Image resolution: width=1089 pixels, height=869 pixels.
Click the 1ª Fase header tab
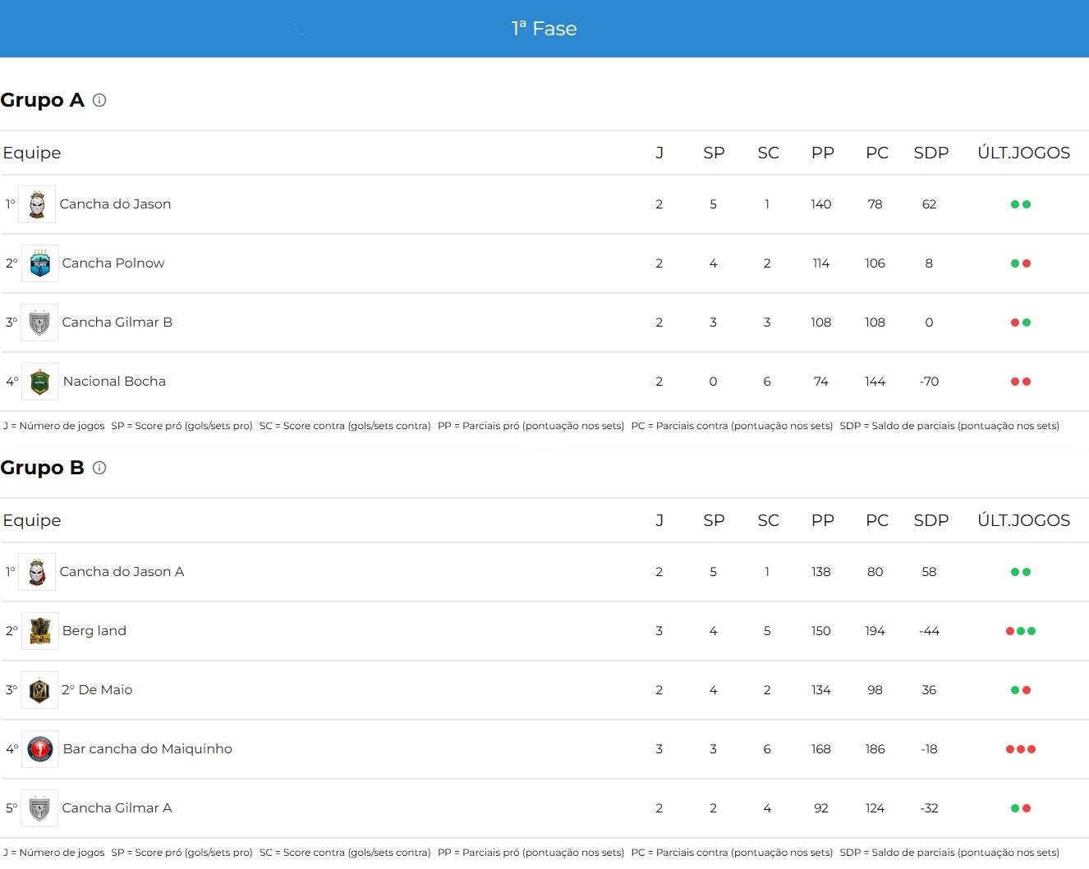[544, 29]
